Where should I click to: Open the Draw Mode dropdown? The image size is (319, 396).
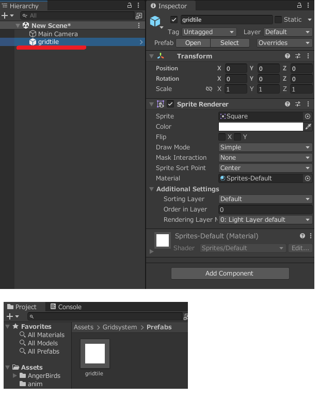click(x=265, y=147)
